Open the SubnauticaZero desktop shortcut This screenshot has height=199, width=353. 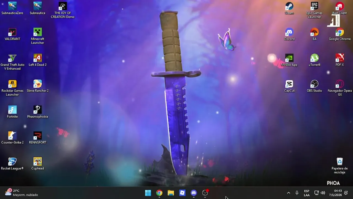(12, 8)
